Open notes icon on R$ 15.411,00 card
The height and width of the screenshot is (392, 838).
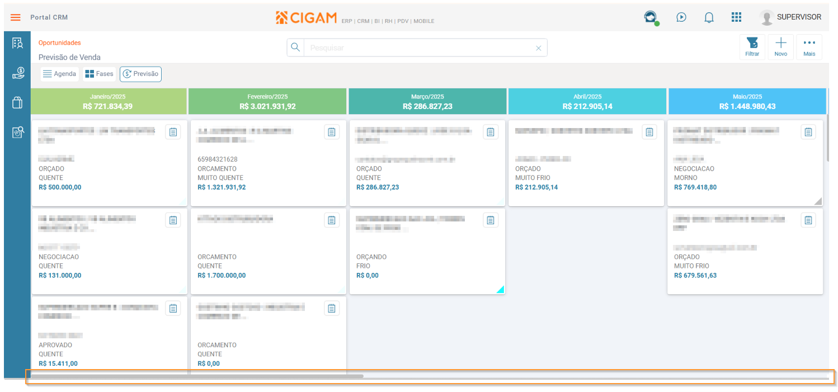173,309
